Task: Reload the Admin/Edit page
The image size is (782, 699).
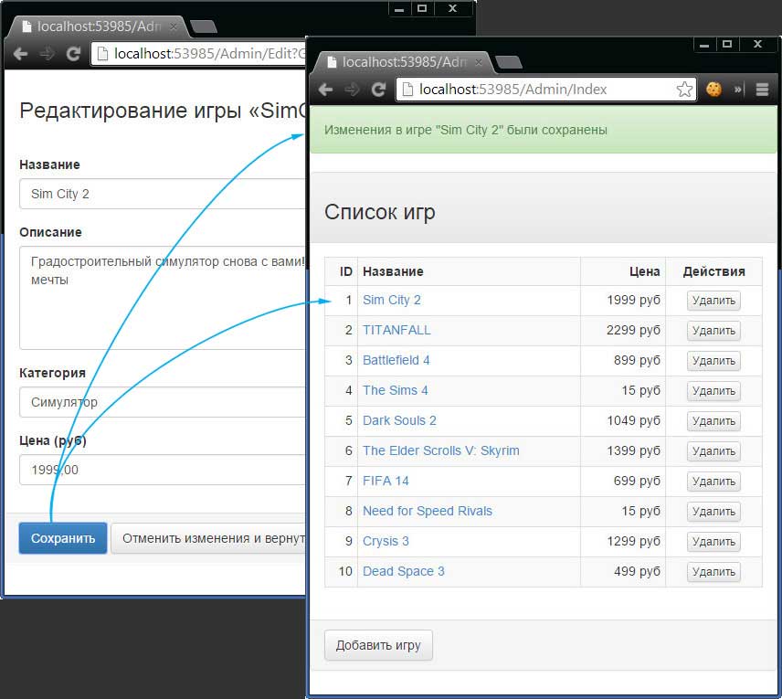Action: [73, 54]
